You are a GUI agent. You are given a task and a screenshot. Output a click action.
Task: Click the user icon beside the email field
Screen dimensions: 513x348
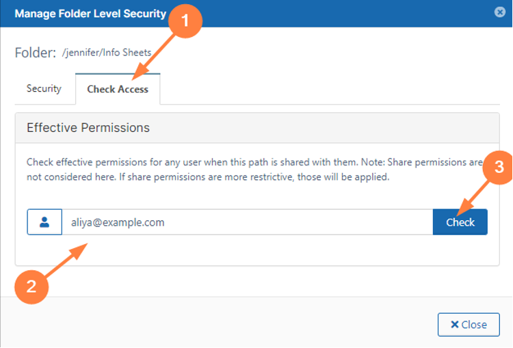pyautogui.click(x=44, y=222)
